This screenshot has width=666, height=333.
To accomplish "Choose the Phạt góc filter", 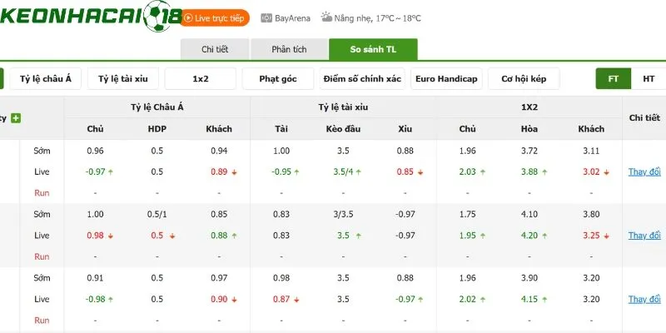I will [278, 79].
